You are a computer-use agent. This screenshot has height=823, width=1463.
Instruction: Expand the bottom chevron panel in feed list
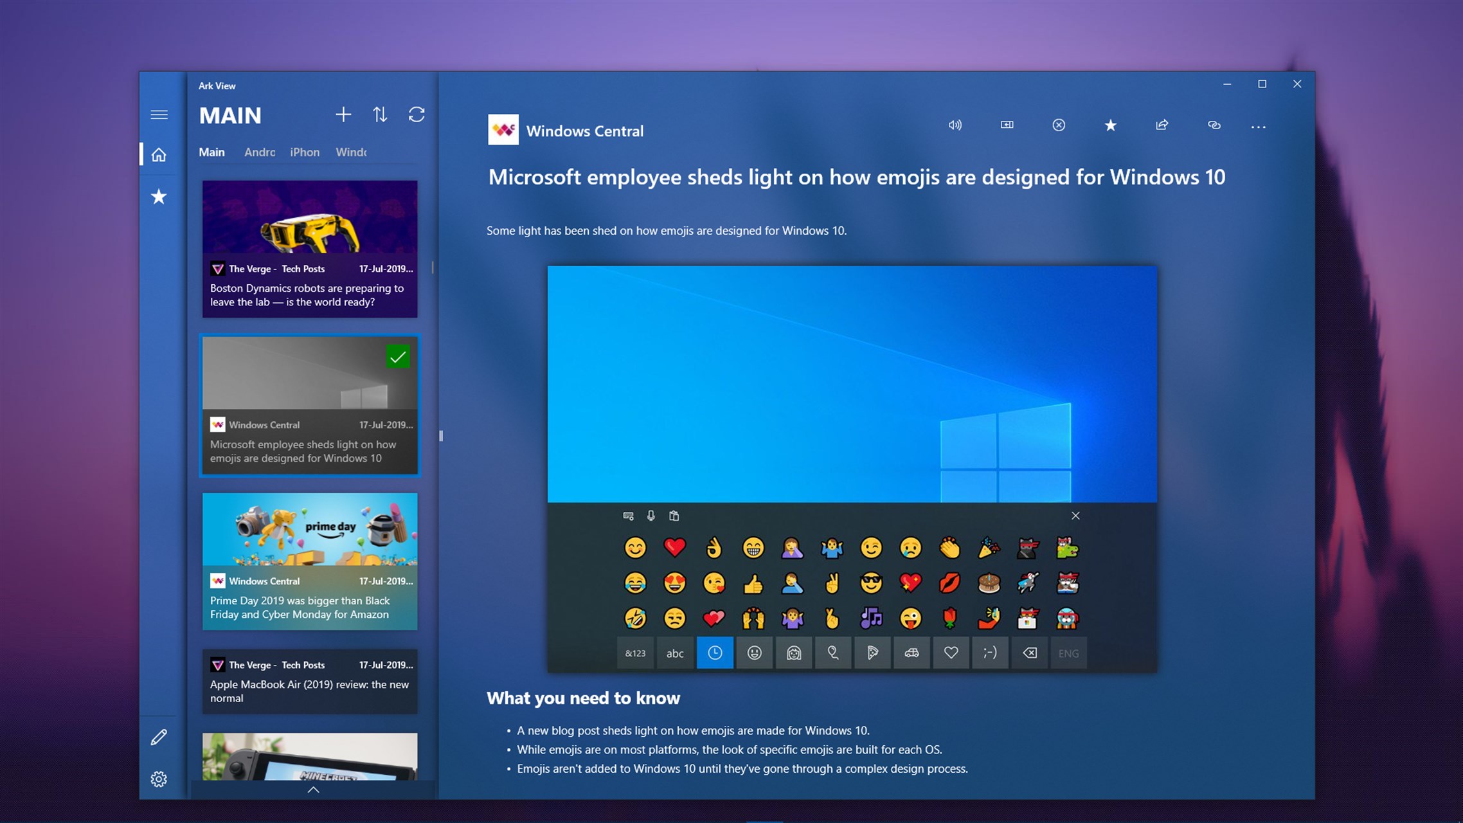[313, 790]
